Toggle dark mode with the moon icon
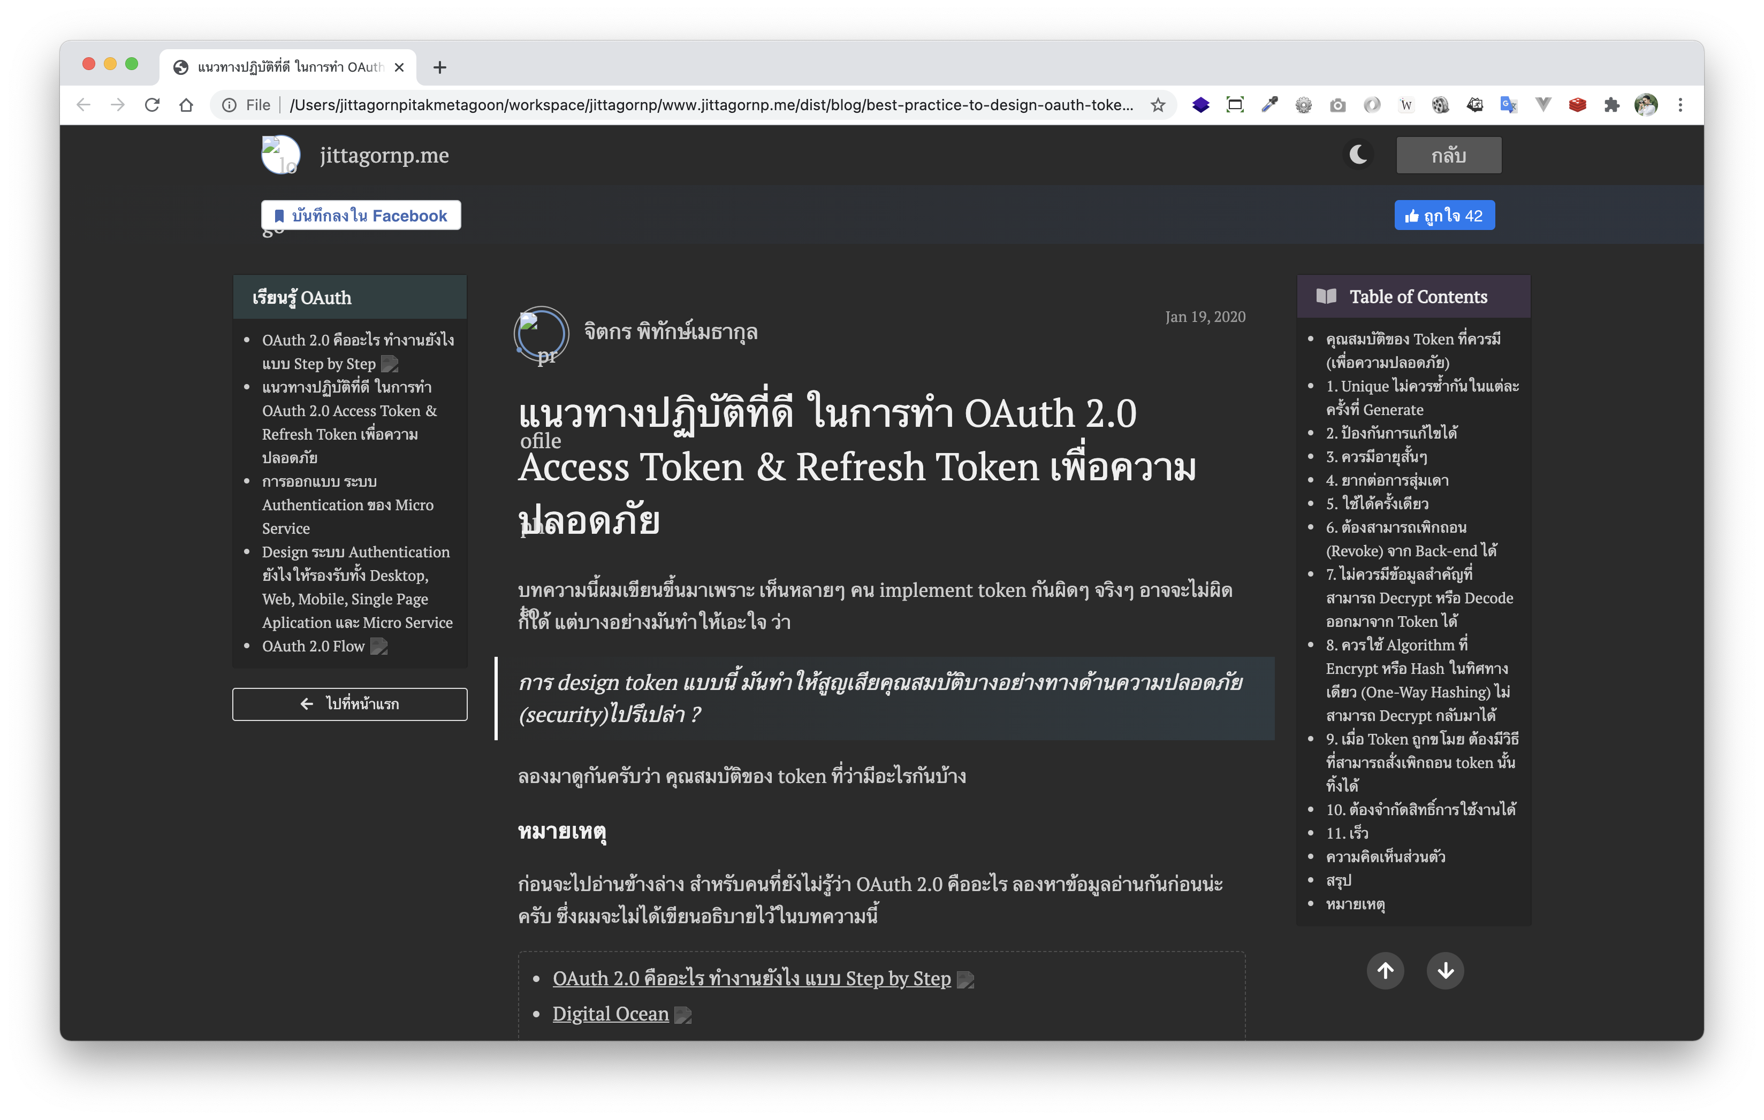1764x1120 pixels. [1358, 155]
